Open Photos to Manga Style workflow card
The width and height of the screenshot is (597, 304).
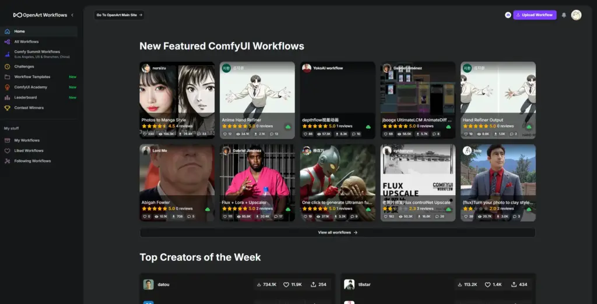(177, 100)
